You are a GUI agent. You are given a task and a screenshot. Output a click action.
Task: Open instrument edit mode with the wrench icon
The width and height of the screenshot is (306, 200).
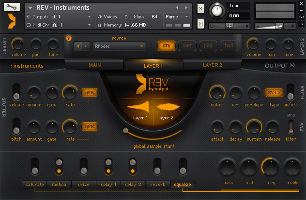(x=12, y=7)
